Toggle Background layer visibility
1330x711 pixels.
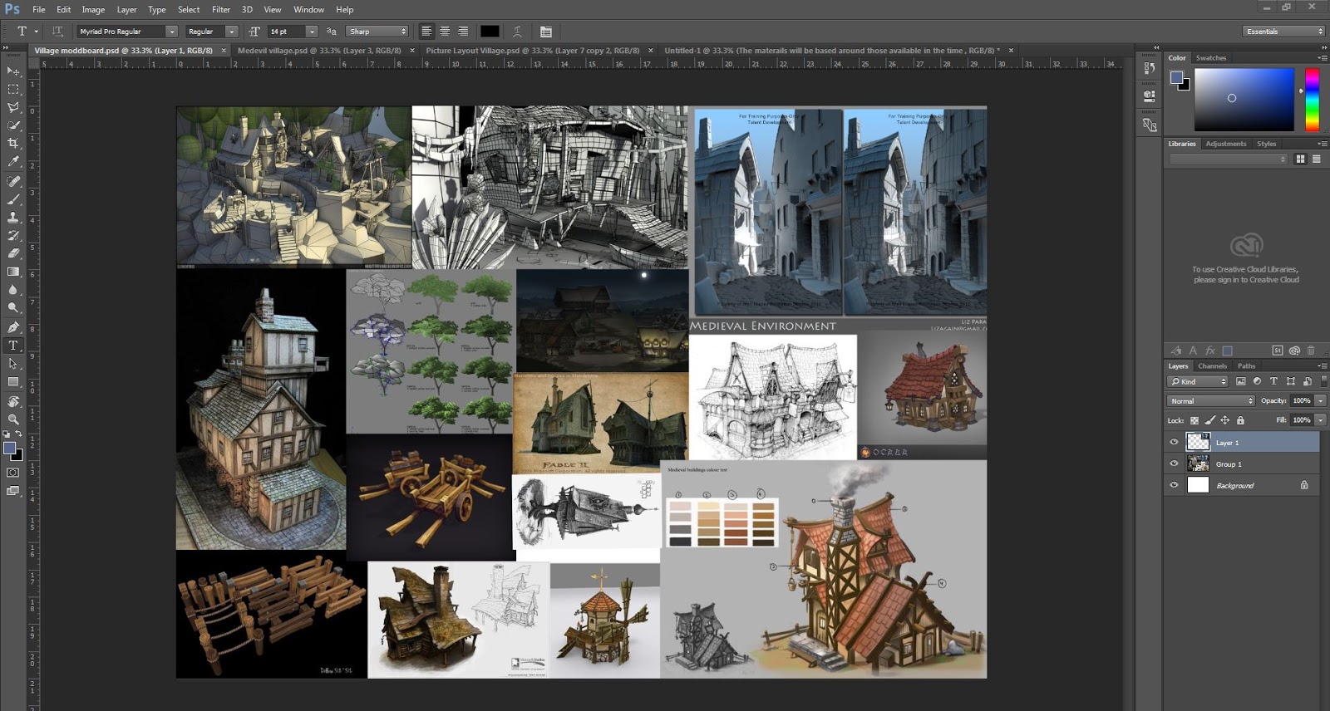tap(1174, 486)
